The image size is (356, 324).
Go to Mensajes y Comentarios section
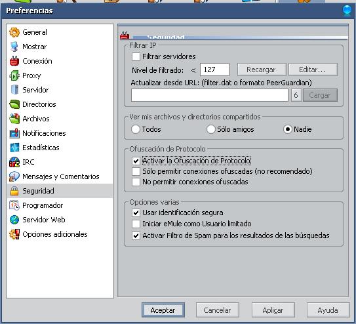tap(60, 176)
